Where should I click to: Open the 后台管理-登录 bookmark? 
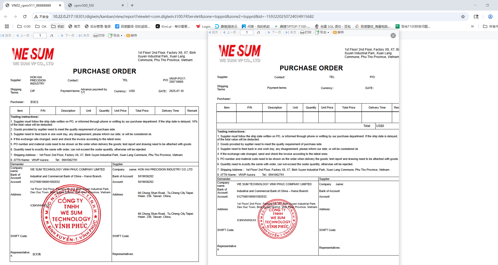click(x=98, y=26)
